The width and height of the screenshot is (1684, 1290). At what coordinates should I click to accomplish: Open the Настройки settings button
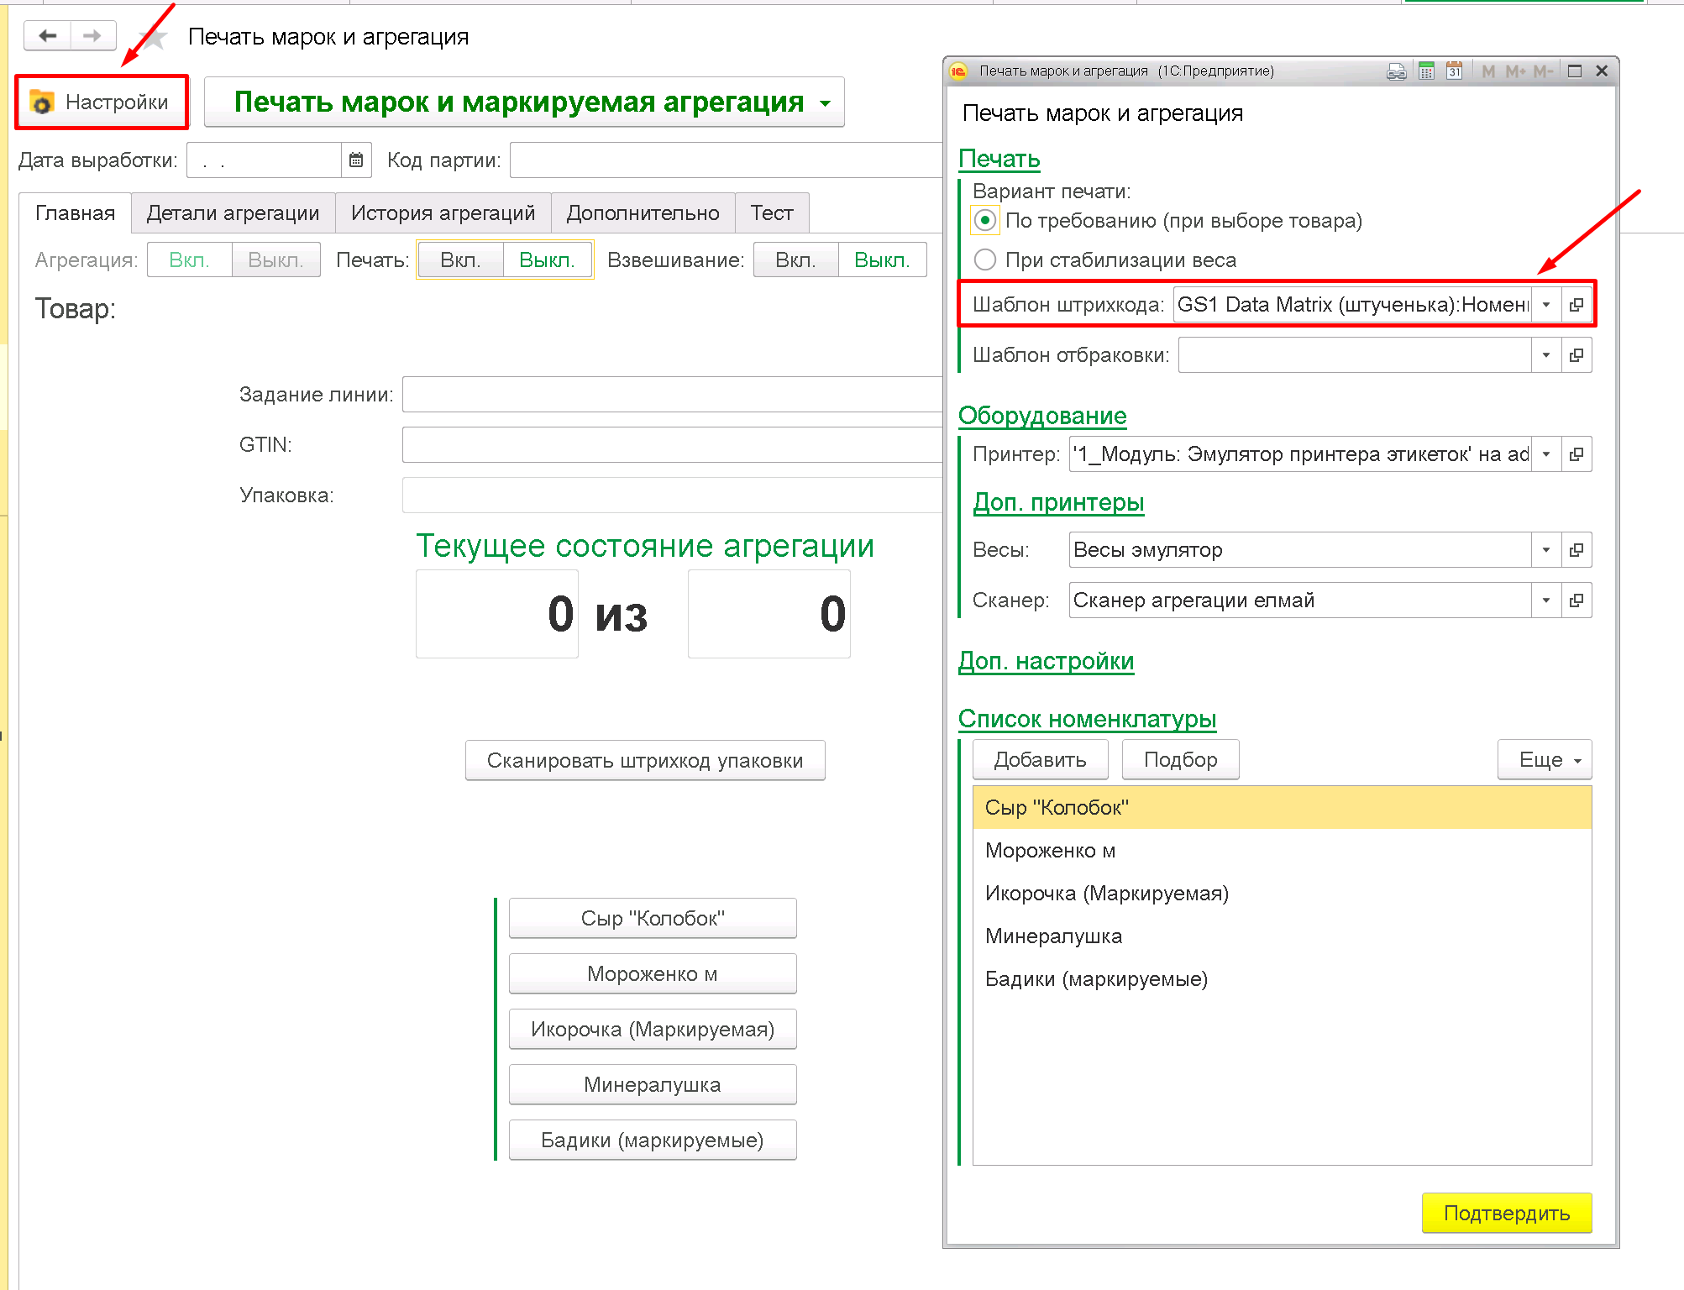pos(102,102)
